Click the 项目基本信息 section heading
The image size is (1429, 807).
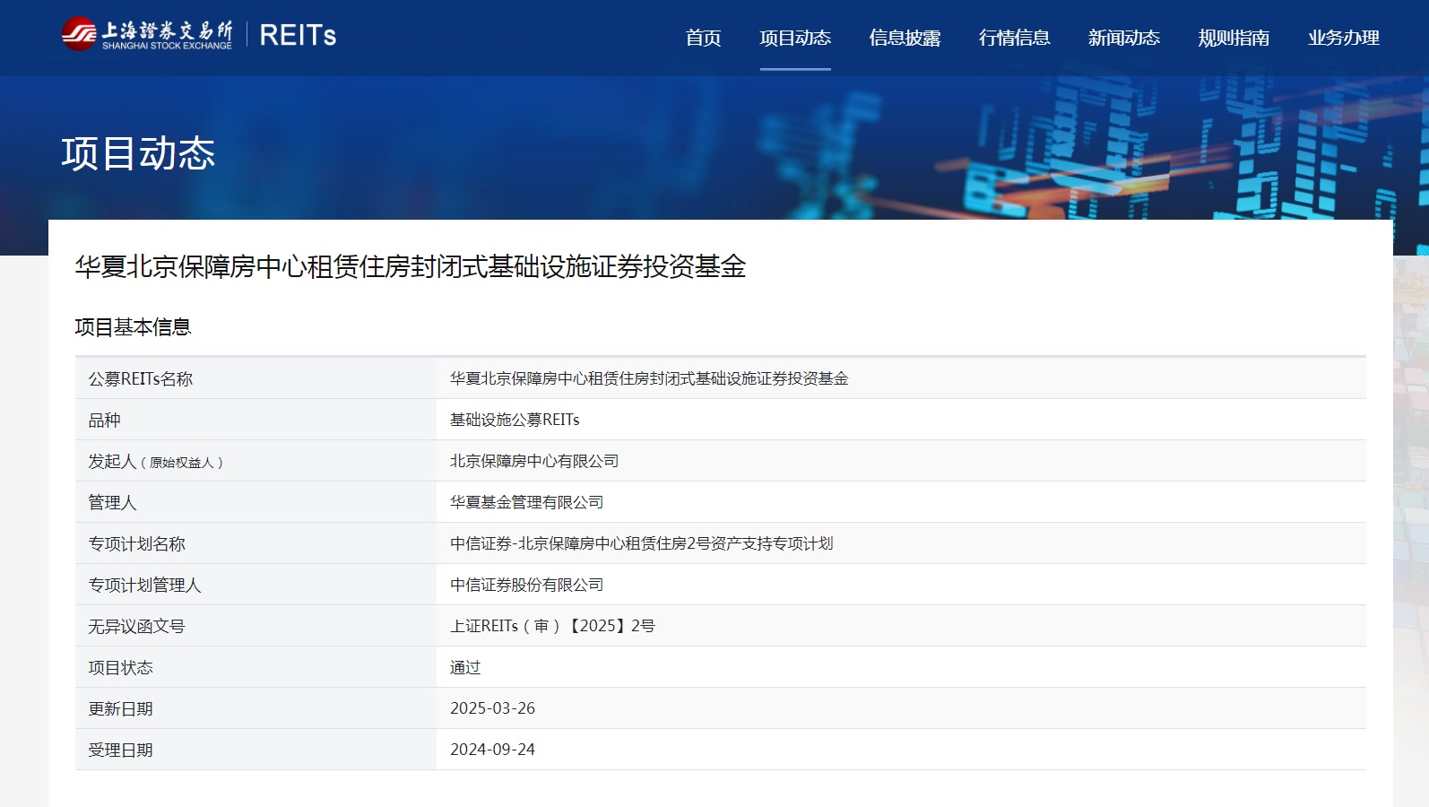(133, 327)
